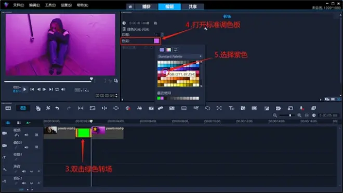Switch to the Edit tab (编辑)
Image resolution: width=343 pixels, height=193 pixels.
click(x=169, y=7)
